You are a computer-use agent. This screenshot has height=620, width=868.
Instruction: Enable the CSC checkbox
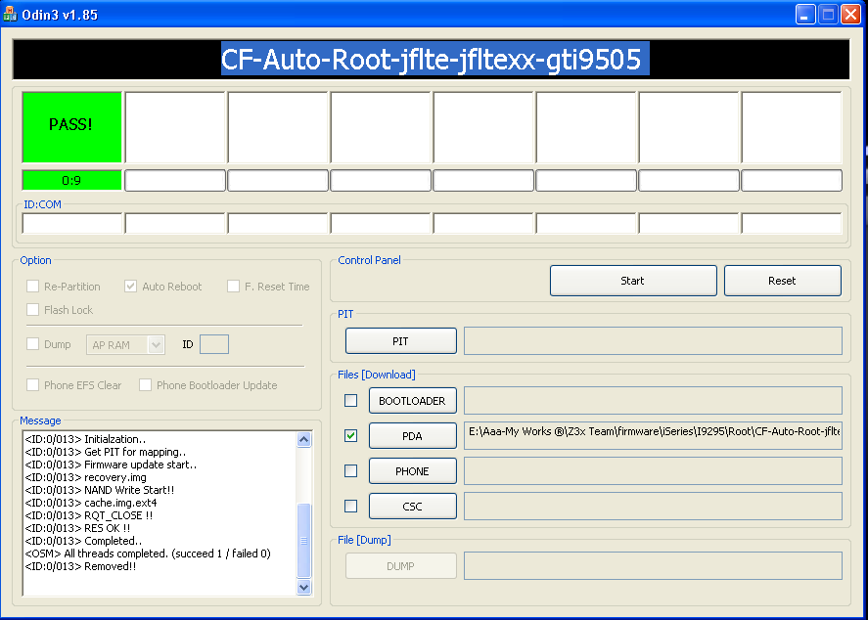click(x=350, y=506)
